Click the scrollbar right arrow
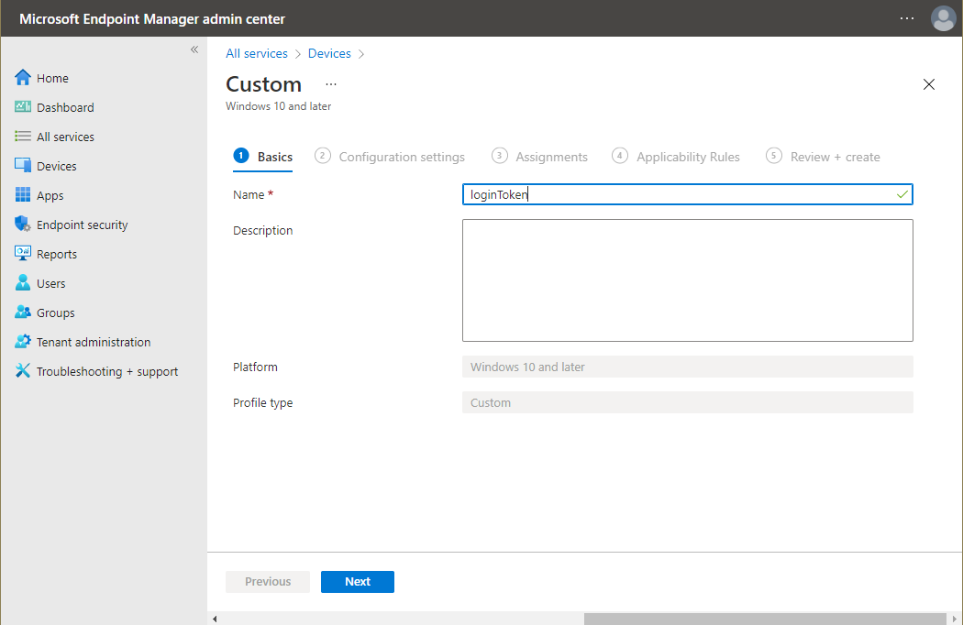The width and height of the screenshot is (963, 625). click(x=955, y=619)
